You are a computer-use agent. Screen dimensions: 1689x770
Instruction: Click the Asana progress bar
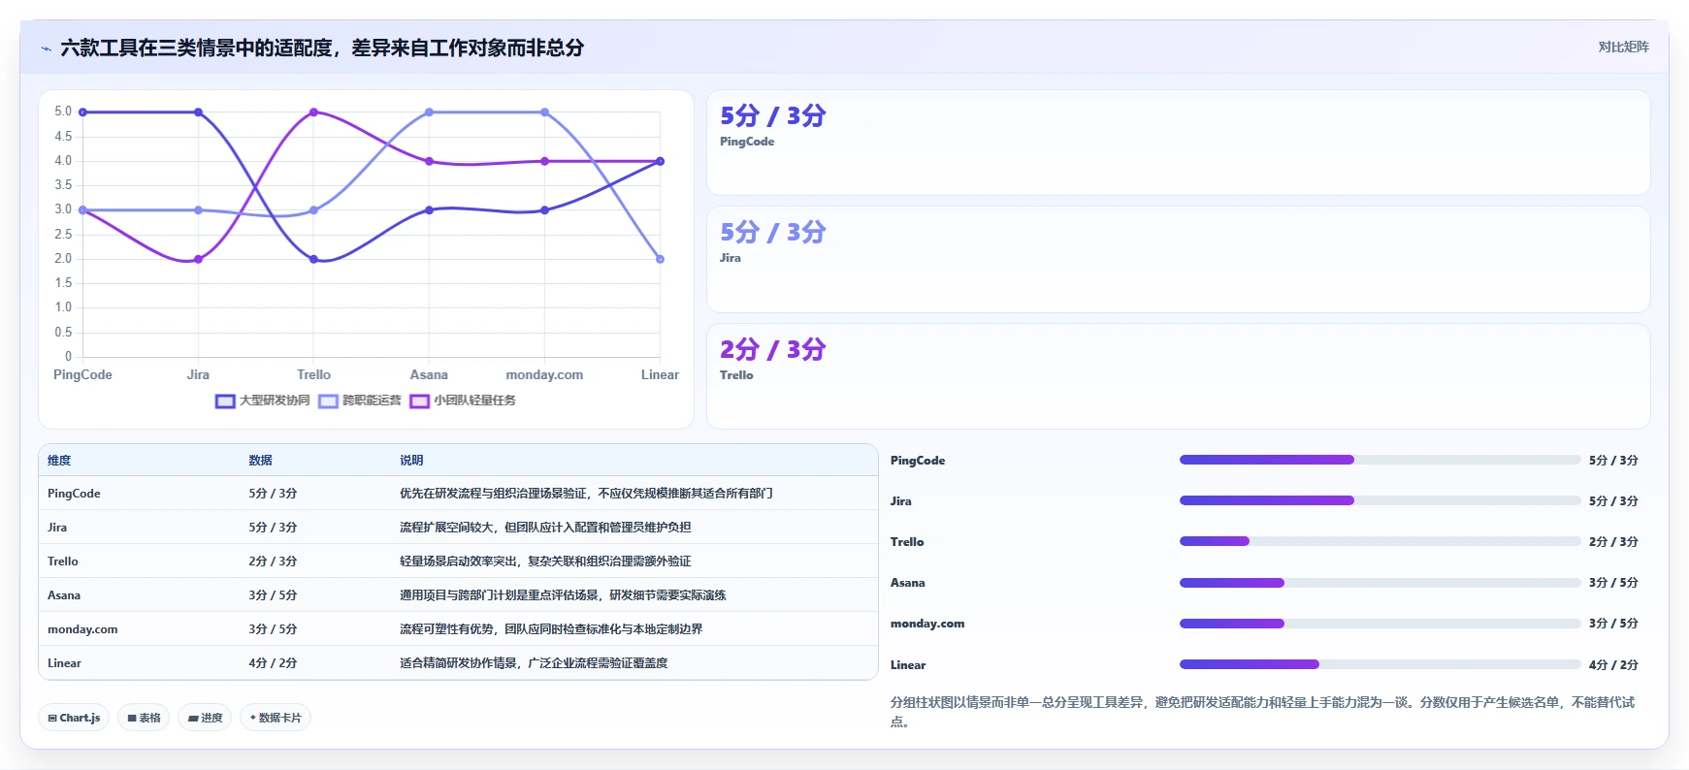[x=1380, y=583]
